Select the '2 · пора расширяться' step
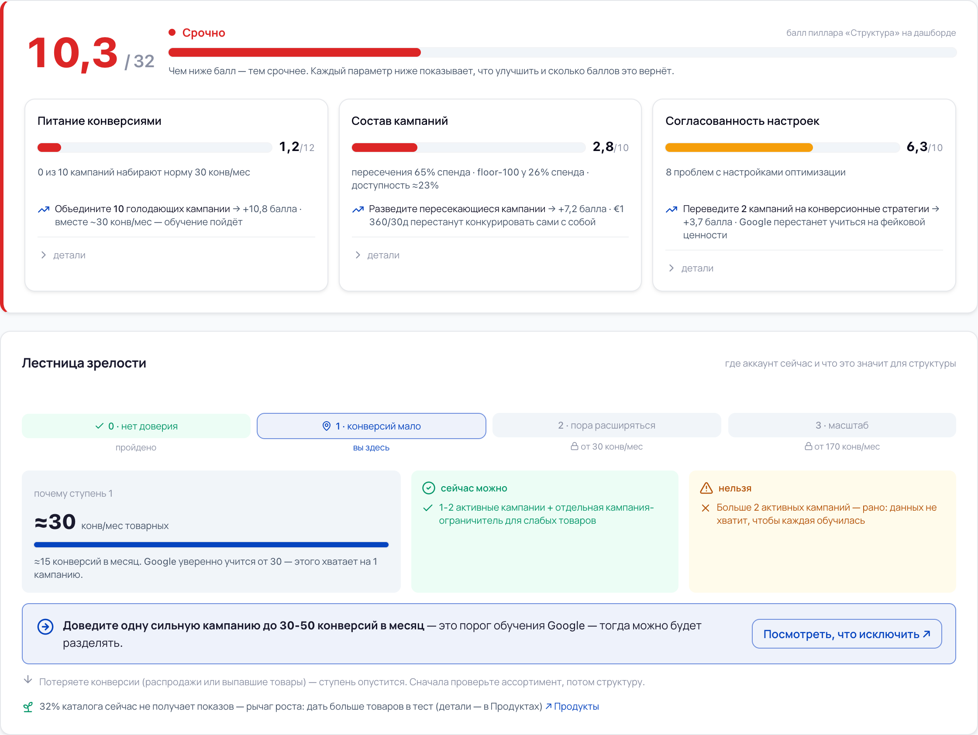The height and width of the screenshot is (735, 978). (x=606, y=425)
